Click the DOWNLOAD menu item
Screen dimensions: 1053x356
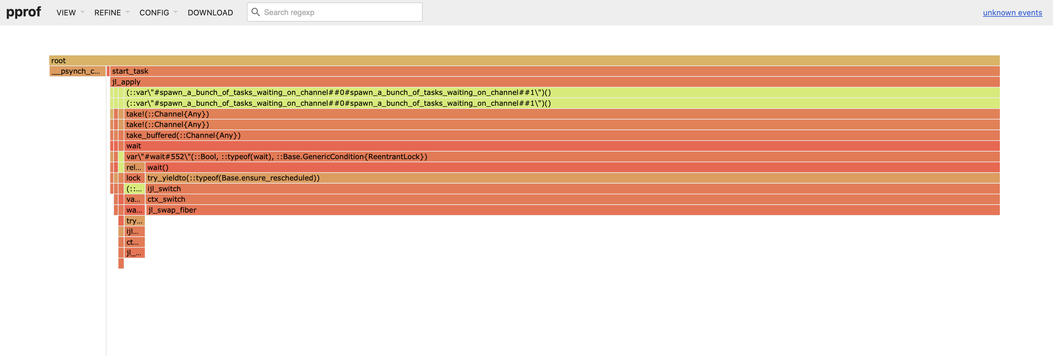coord(210,13)
